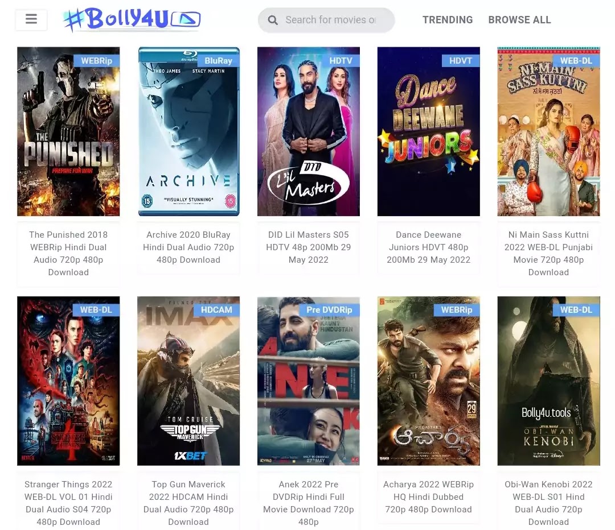Click Anek 2022 Pre DVDRip title link
This screenshot has height=530, width=615.
tap(308, 503)
